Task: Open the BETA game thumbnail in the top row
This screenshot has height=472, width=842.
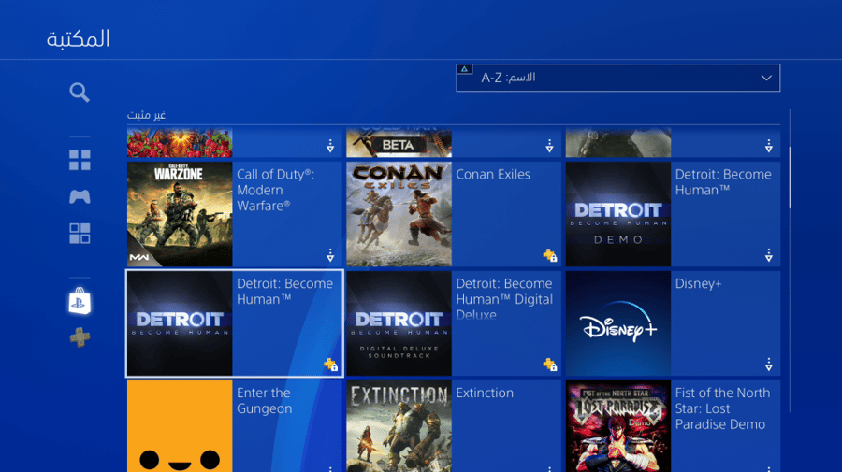Action: (x=399, y=142)
